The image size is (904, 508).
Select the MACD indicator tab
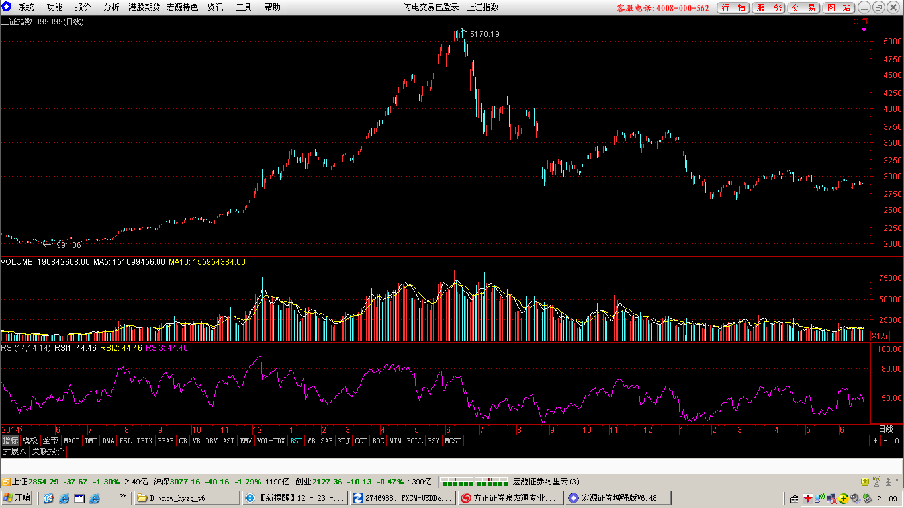point(71,441)
